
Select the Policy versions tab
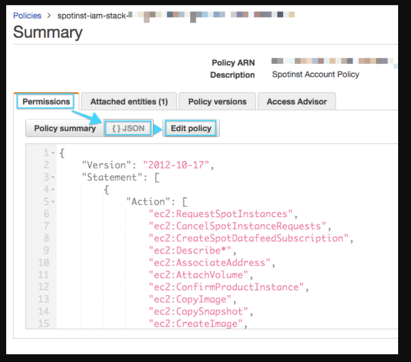217,102
